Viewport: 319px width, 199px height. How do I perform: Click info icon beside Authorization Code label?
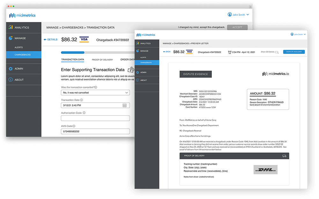84,113
